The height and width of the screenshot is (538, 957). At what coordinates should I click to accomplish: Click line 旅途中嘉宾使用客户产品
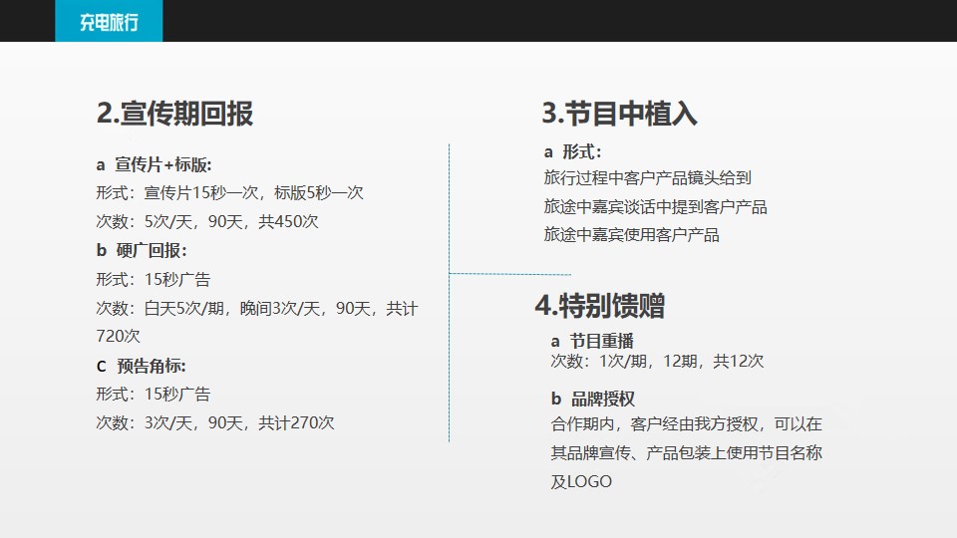point(632,235)
